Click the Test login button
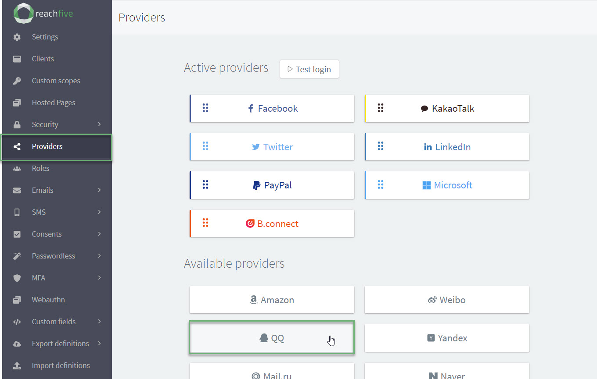 pyautogui.click(x=309, y=69)
